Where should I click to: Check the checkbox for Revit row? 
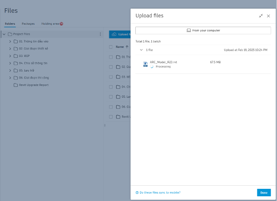(x=111, y=117)
